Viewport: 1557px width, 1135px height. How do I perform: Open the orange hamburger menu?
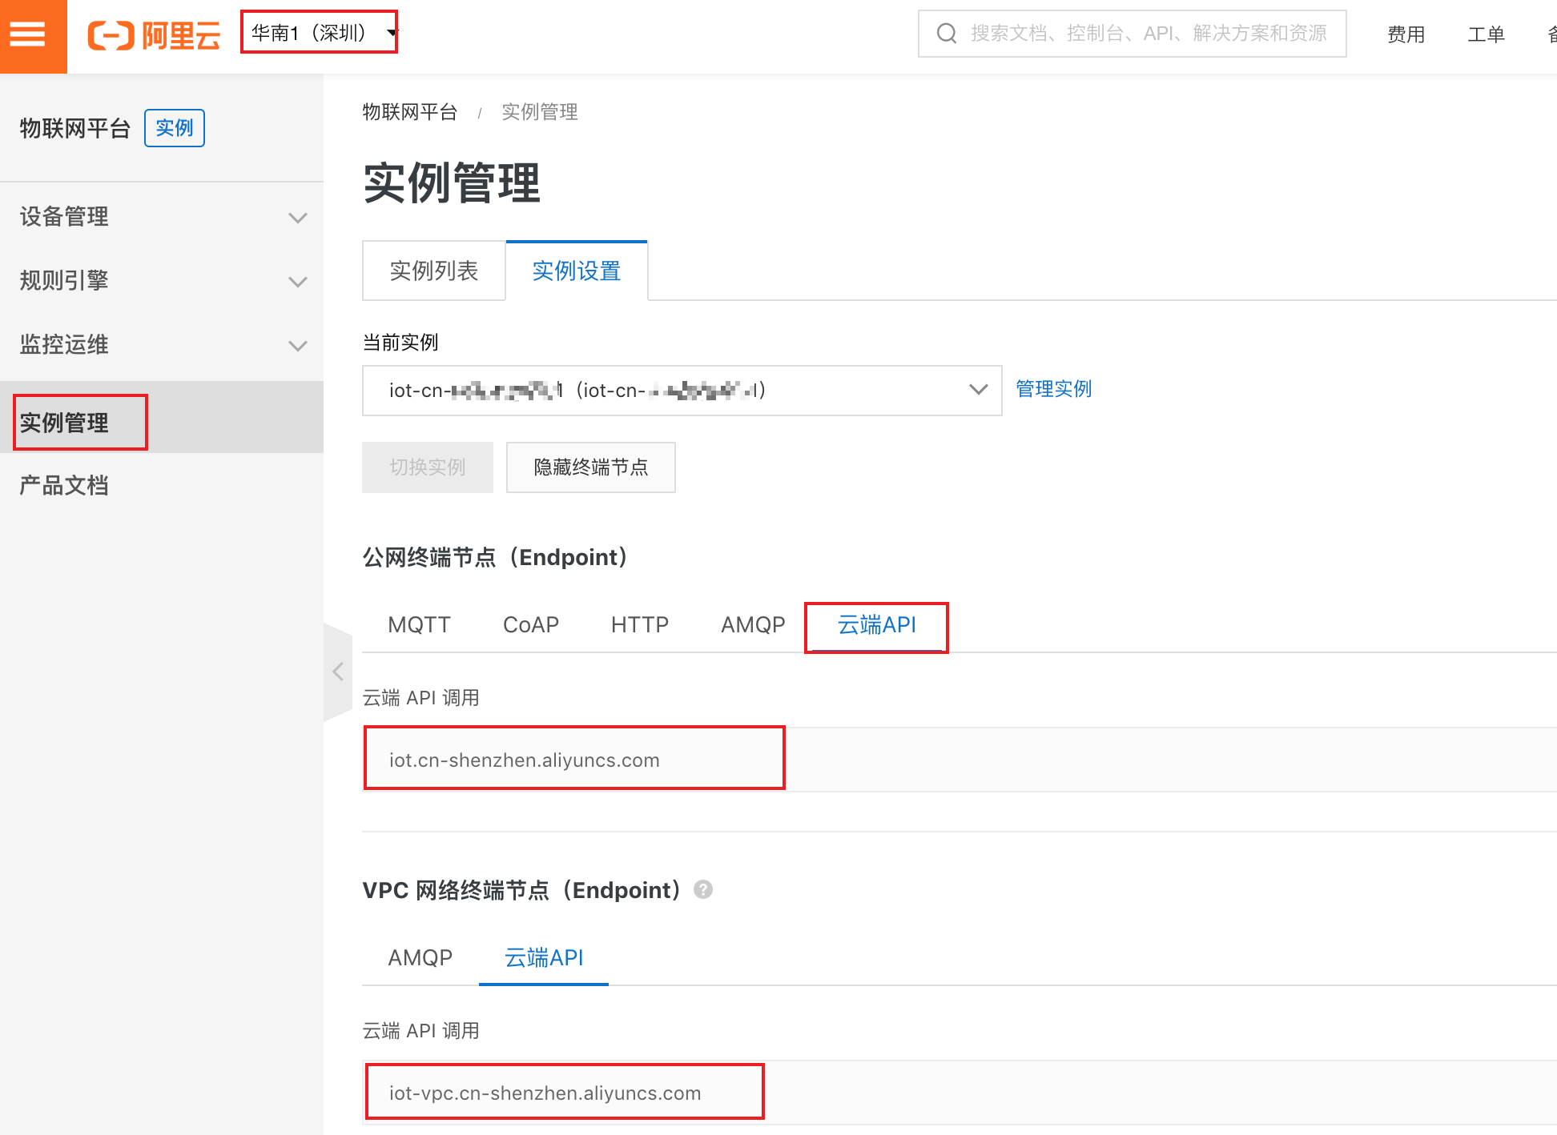click(33, 36)
